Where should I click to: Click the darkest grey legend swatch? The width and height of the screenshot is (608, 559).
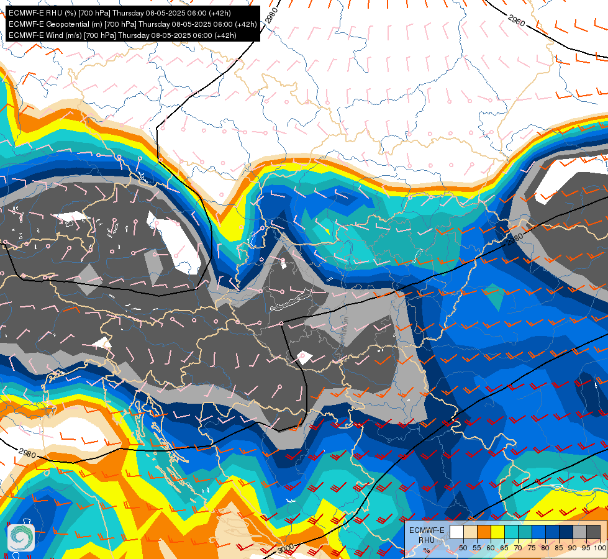(x=593, y=532)
